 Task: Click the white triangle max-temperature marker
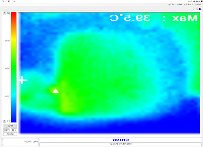[x=56, y=91]
